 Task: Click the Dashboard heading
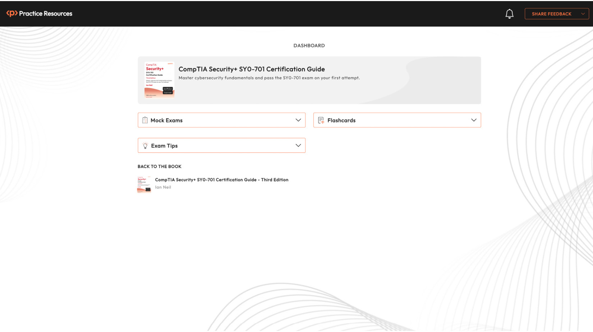[309, 46]
